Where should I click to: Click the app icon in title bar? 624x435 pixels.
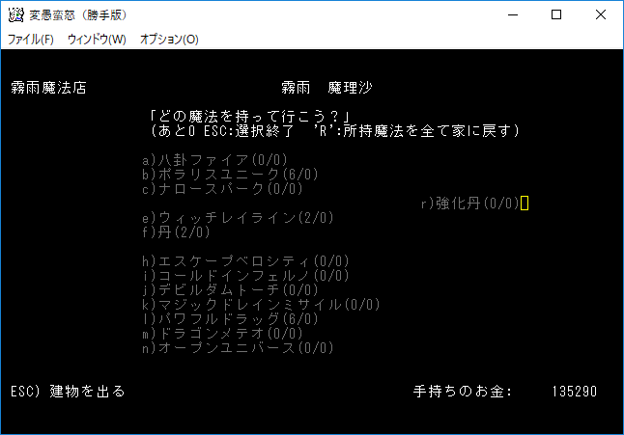(14, 14)
